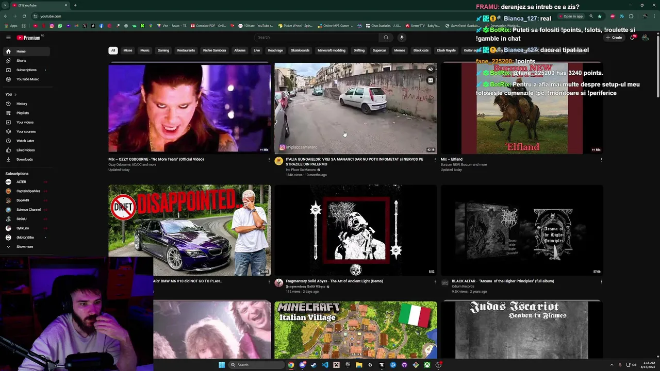Select the Music filter chip

click(x=145, y=50)
